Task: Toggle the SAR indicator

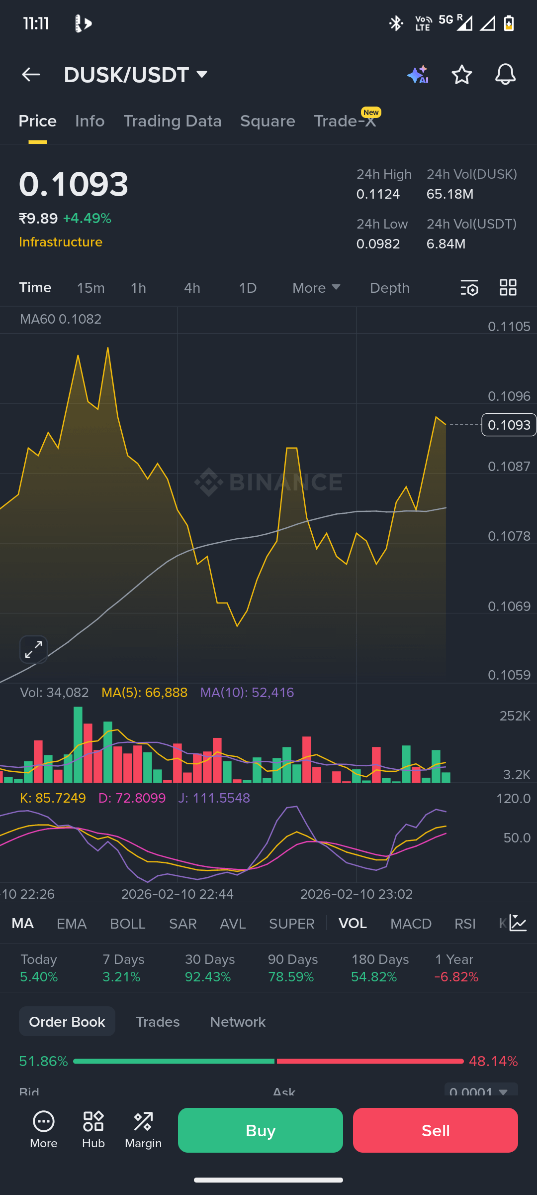Action: click(183, 924)
